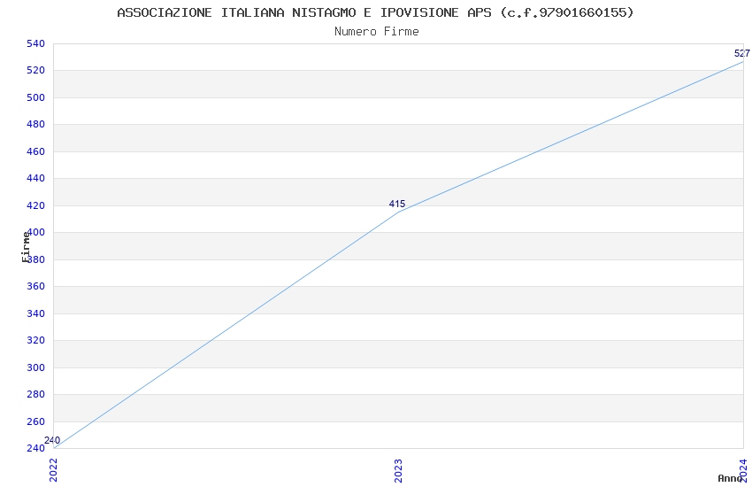752x487 pixels.
Task: Click the Firme y-axis title
Action: [x=26, y=247]
